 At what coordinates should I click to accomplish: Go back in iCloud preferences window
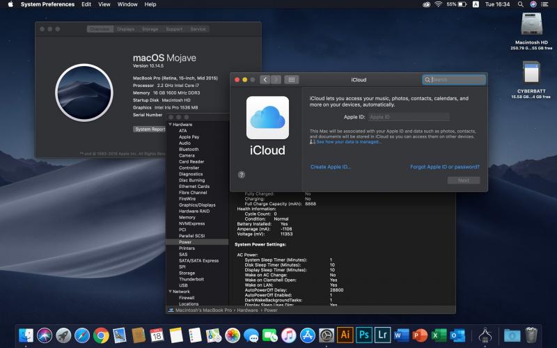pos(265,79)
